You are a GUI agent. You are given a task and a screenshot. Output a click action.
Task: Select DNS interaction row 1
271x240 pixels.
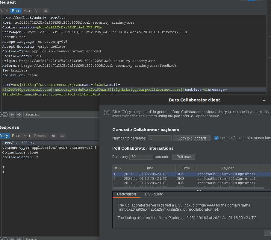pyautogui.click(x=192, y=174)
